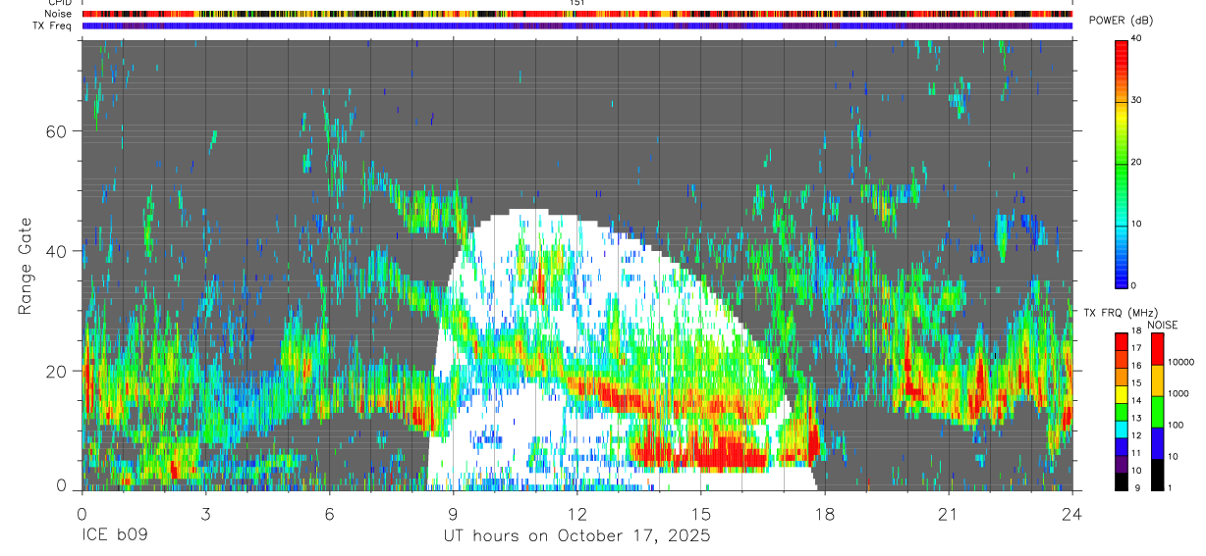Select the green 13–14 MHz frequency swatch

point(1122,412)
